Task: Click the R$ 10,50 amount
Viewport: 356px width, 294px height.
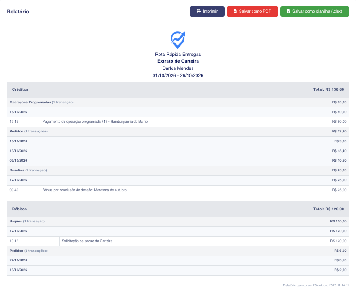Action: click(339, 160)
